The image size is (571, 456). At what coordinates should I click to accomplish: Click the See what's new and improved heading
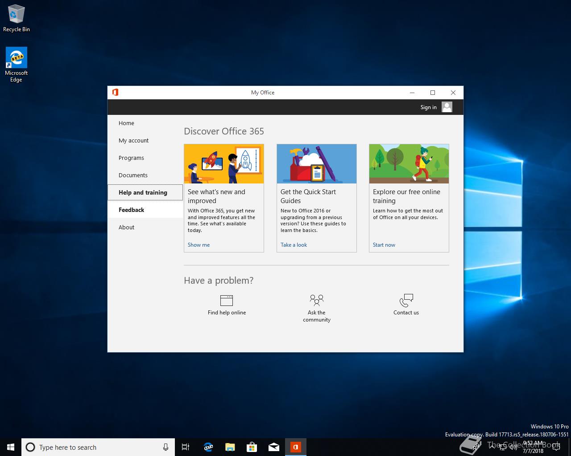pos(216,196)
